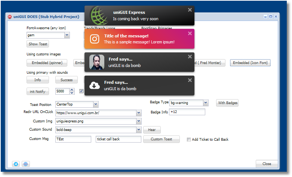Dismiss the 'Title of the message!' toast
The image size is (292, 177).
(190, 33)
